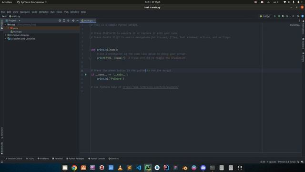Toggle the Project sidebar stripe button
The width and height of the screenshot is (305, 172).
(2, 24)
